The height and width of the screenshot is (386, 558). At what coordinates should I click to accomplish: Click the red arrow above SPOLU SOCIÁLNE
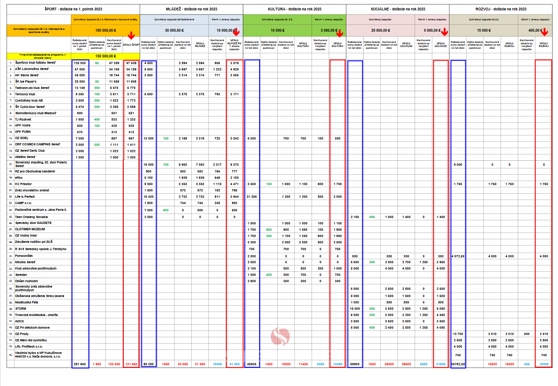(444, 32)
